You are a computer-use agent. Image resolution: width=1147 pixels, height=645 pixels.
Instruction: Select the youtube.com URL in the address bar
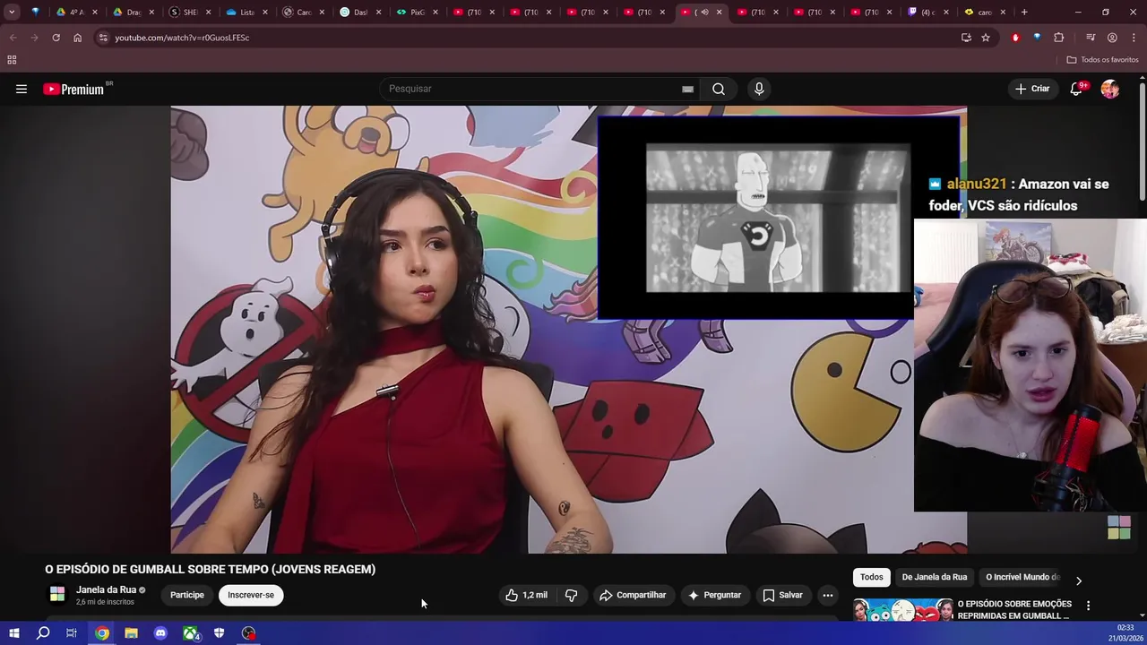pos(182,38)
